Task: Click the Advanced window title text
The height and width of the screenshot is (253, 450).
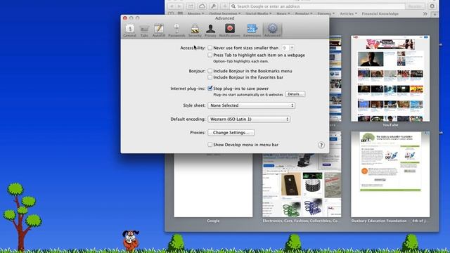Action: (224, 18)
